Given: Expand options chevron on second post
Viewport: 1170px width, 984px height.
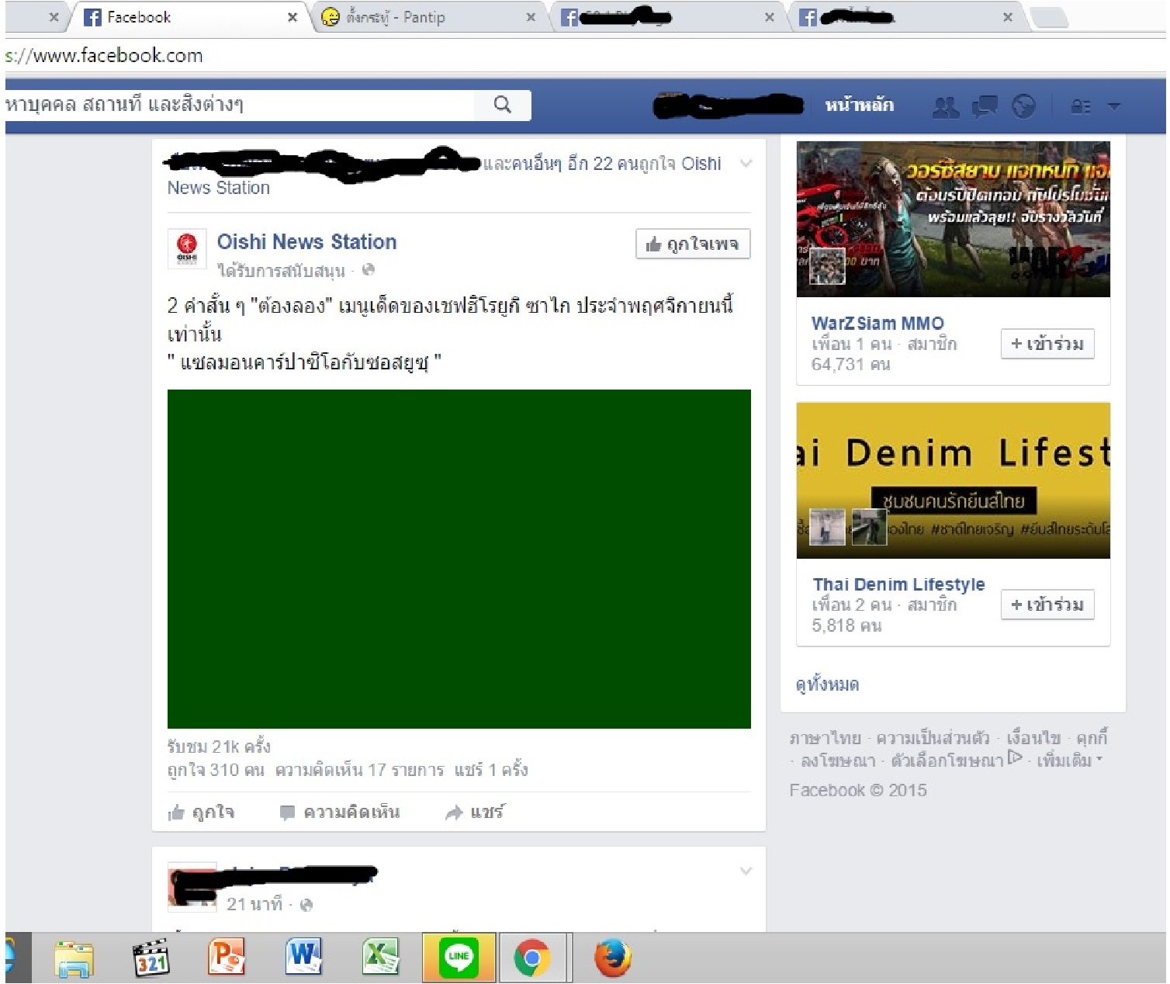Looking at the screenshot, I should point(746,871).
